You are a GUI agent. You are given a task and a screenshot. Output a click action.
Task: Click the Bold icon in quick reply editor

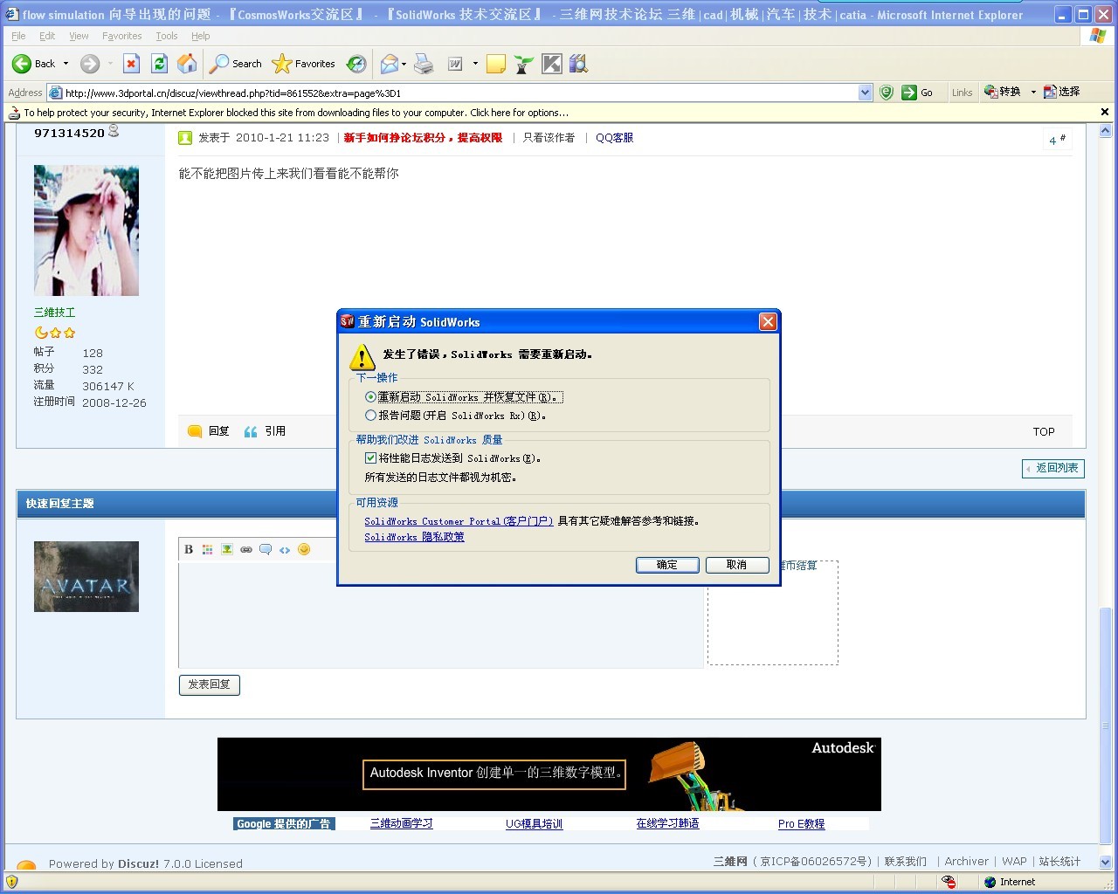pyautogui.click(x=189, y=549)
